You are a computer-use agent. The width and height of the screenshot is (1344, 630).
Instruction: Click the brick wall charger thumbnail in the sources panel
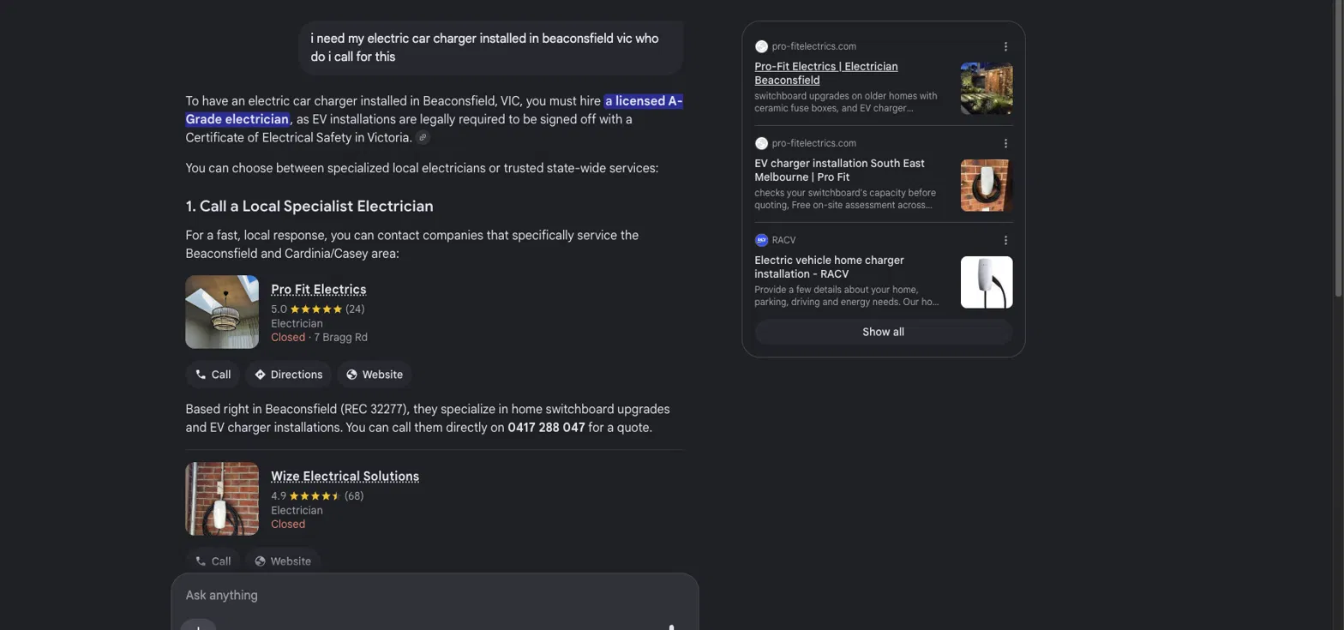tap(987, 185)
